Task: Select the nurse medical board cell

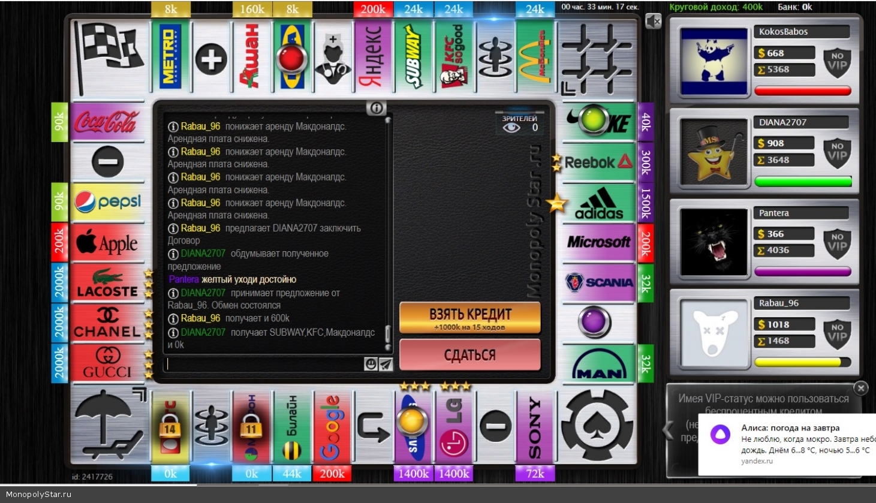Action: pos(332,58)
